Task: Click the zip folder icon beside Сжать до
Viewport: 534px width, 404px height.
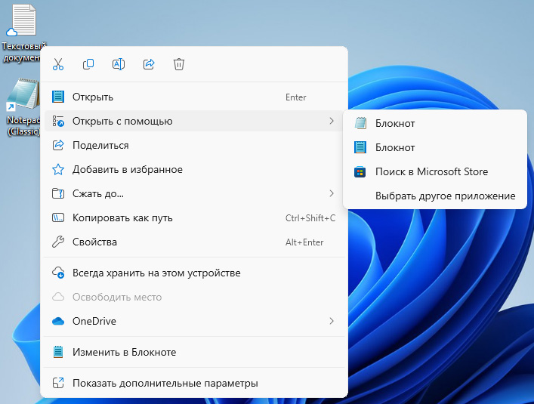Action: tap(58, 193)
